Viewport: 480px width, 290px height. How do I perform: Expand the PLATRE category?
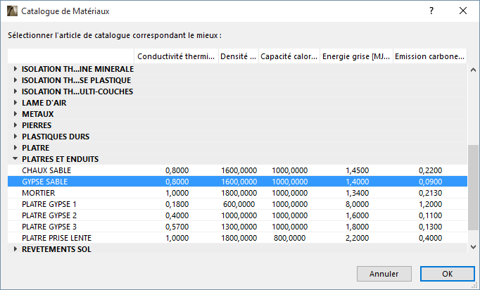point(16,148)
